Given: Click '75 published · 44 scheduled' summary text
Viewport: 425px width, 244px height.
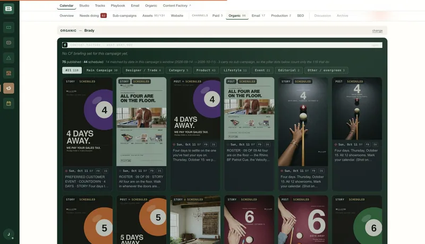Looking at the screenshot, I should (83, 62).
